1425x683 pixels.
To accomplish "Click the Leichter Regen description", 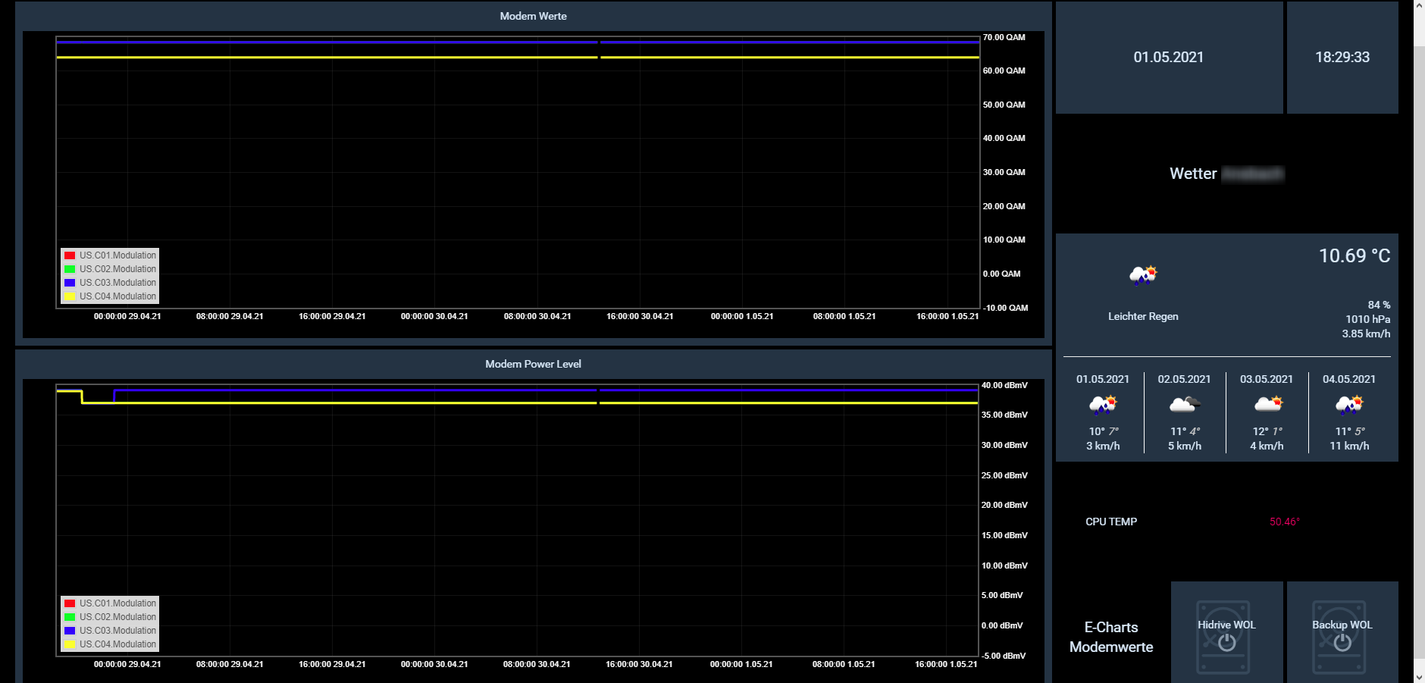I will (x=1143, y=316).
